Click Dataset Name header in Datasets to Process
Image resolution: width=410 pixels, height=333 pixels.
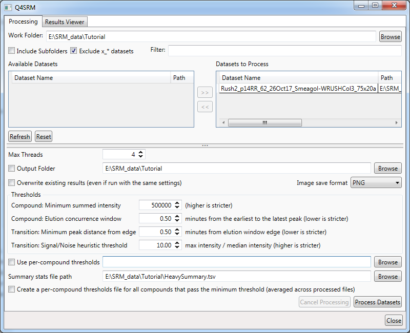click(x=299, y=78)
